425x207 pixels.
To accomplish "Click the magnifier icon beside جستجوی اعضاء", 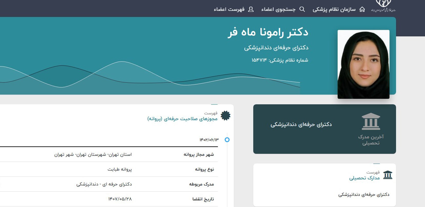I will point(302,9).
